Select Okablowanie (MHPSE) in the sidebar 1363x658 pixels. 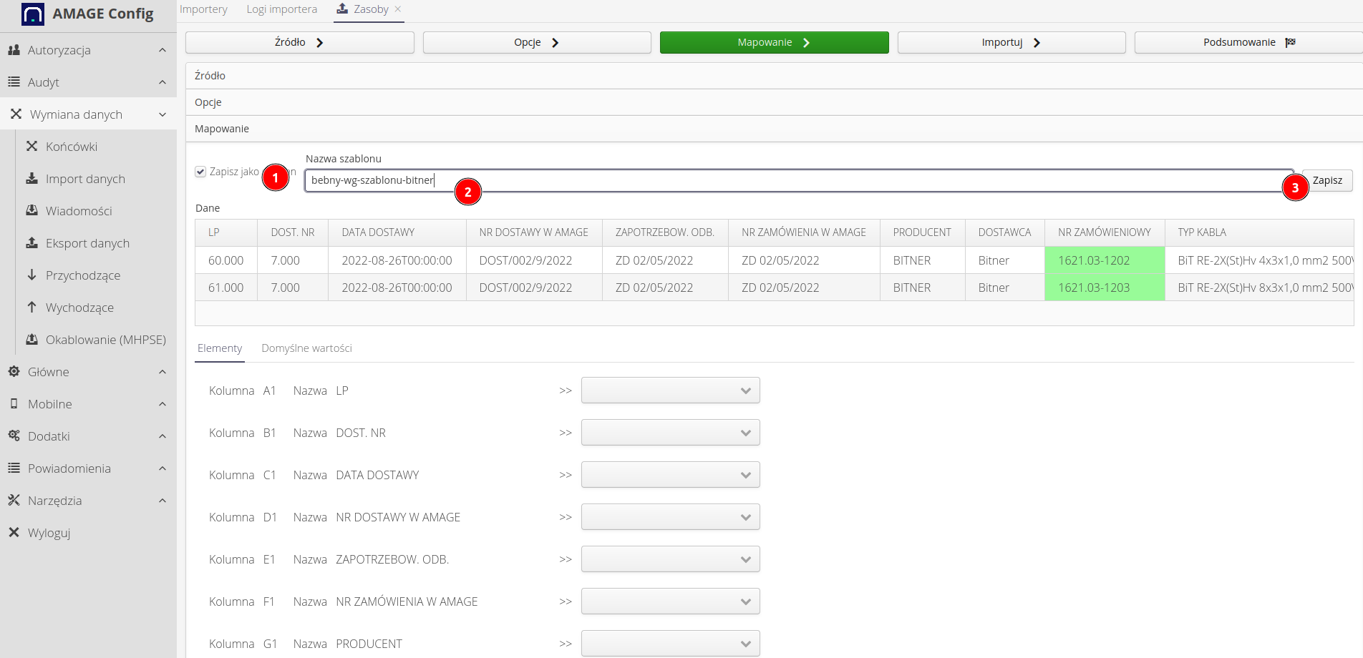point(105,339)
